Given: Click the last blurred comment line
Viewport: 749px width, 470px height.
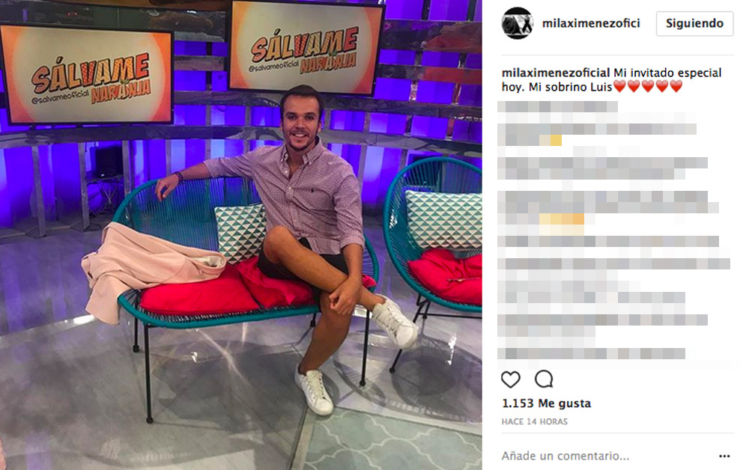Looking at the screenshot, I should point(592,353).
